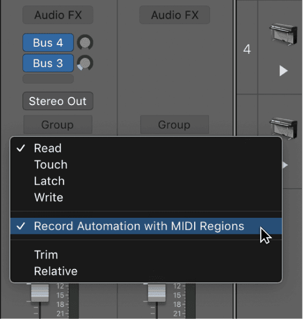Select Latch automation mode
Viewport: 303px width, 319px height.
[146, 181]
